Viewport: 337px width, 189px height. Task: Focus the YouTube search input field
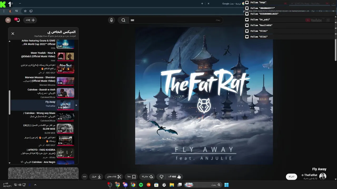click(176, 20)
